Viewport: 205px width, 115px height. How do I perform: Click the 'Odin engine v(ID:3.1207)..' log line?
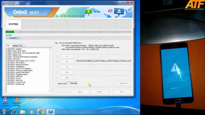point(21,61)
